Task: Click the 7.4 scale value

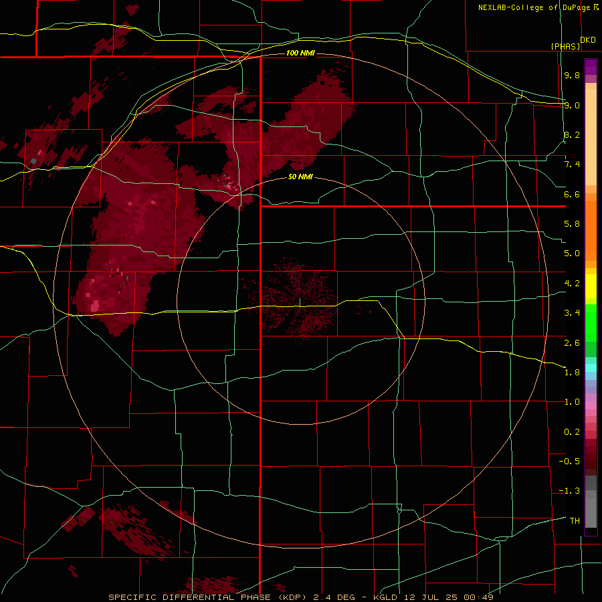Action: 572,165
